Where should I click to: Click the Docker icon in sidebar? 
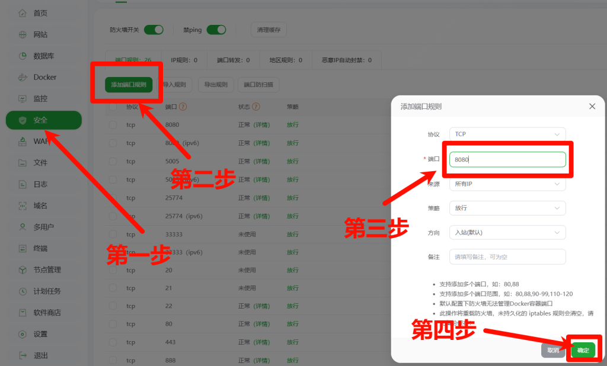[x=23, y=77]
